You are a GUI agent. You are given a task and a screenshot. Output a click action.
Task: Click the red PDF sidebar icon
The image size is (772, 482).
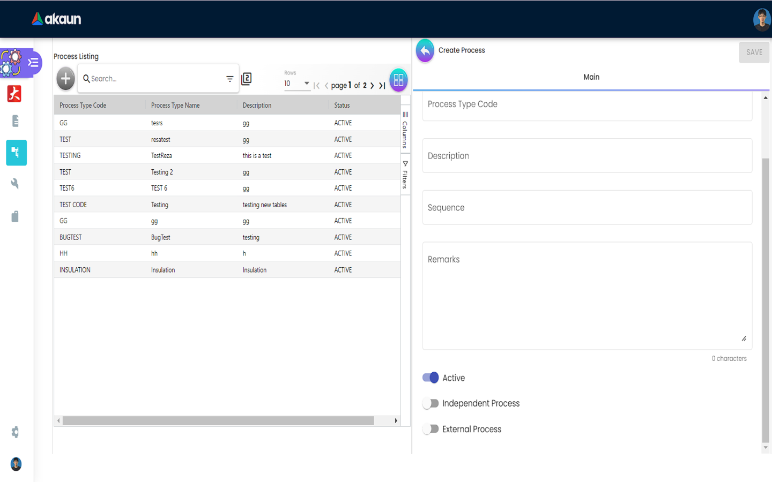click(x=14, y=94)
